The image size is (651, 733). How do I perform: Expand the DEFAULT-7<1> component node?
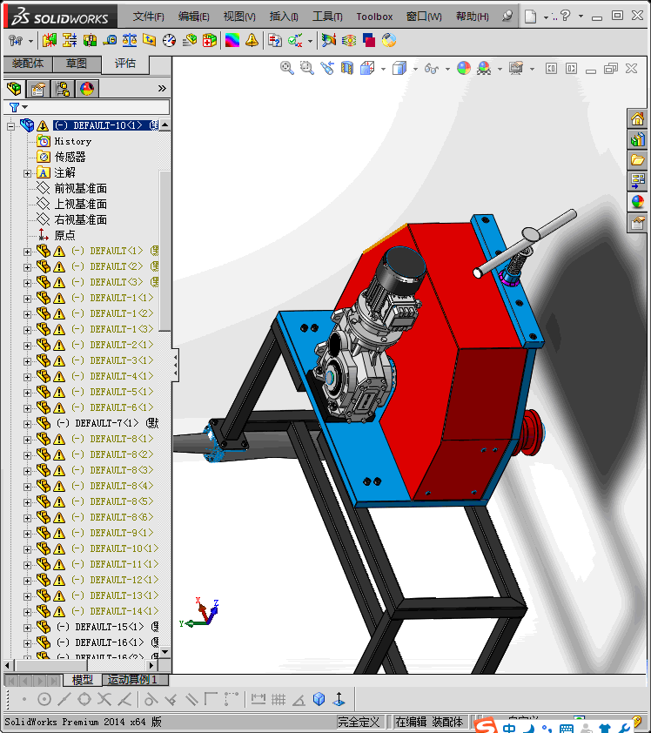[x=27, y=424]
